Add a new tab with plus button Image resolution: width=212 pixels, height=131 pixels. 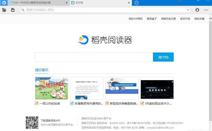[x=137, y=3]
